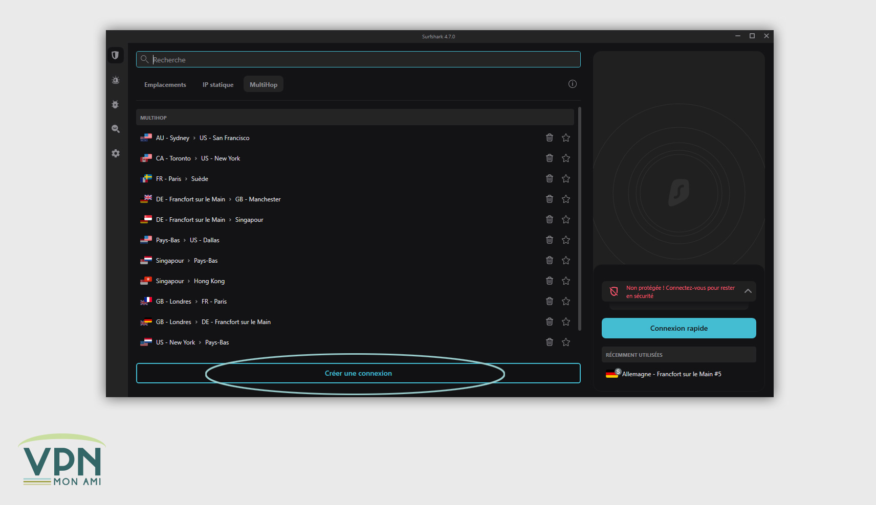The height and width of the screenshot is (505, 876).
Task: Maximize the Surfshark window
Action: pyautogui.click(x=752, y=36)
